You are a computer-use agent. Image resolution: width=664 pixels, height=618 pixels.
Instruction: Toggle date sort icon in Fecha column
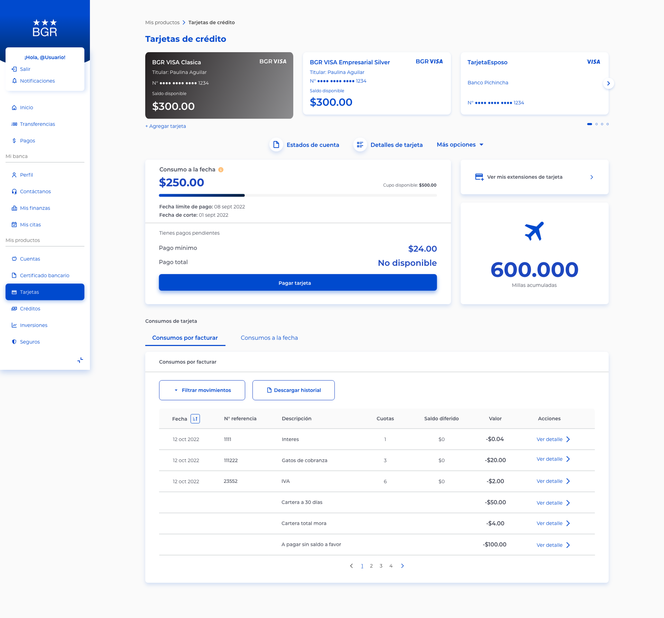(x=195, y=419)
